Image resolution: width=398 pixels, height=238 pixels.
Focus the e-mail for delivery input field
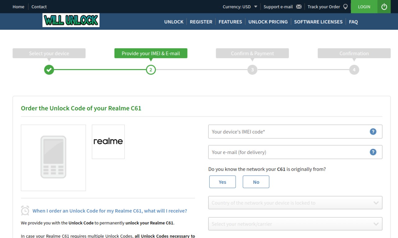(x=295, y=152)
